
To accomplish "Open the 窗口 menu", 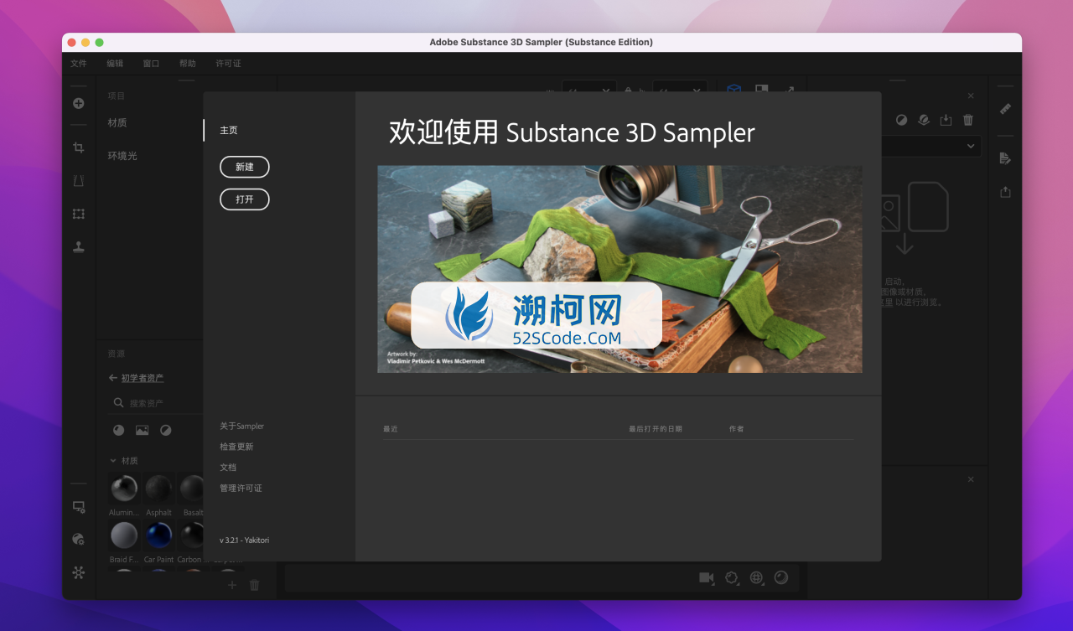I will pos(151,63).
